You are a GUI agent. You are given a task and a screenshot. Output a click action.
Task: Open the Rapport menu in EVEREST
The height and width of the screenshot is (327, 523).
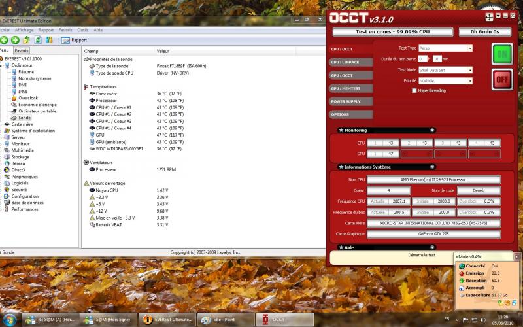[x=46, y=30]
